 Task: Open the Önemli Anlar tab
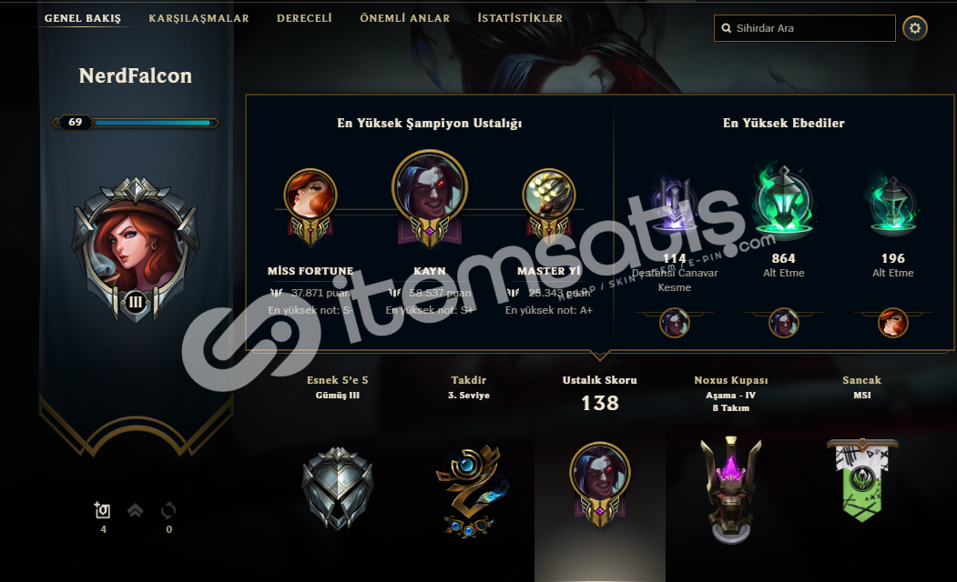404,18
